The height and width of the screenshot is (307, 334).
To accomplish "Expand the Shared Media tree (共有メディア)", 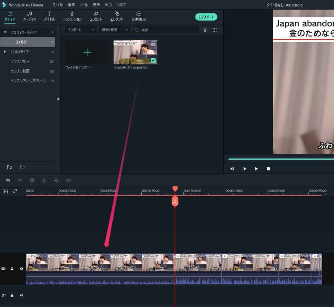I will pos(5,52).
